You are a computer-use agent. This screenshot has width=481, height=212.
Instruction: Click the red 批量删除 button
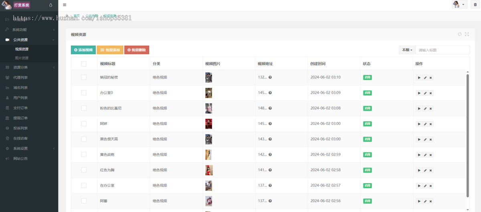pos(137,50)
